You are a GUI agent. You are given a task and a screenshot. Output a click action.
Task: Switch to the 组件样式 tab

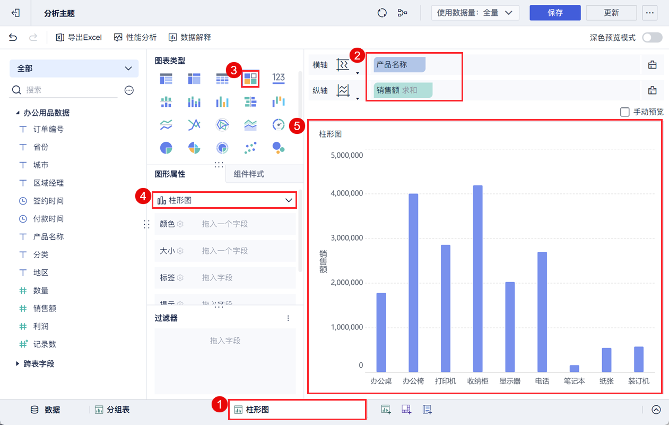click(249, 174)
